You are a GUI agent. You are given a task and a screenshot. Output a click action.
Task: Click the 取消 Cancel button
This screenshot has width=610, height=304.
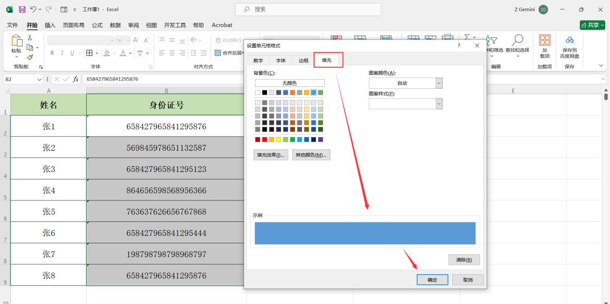(468, 280)
